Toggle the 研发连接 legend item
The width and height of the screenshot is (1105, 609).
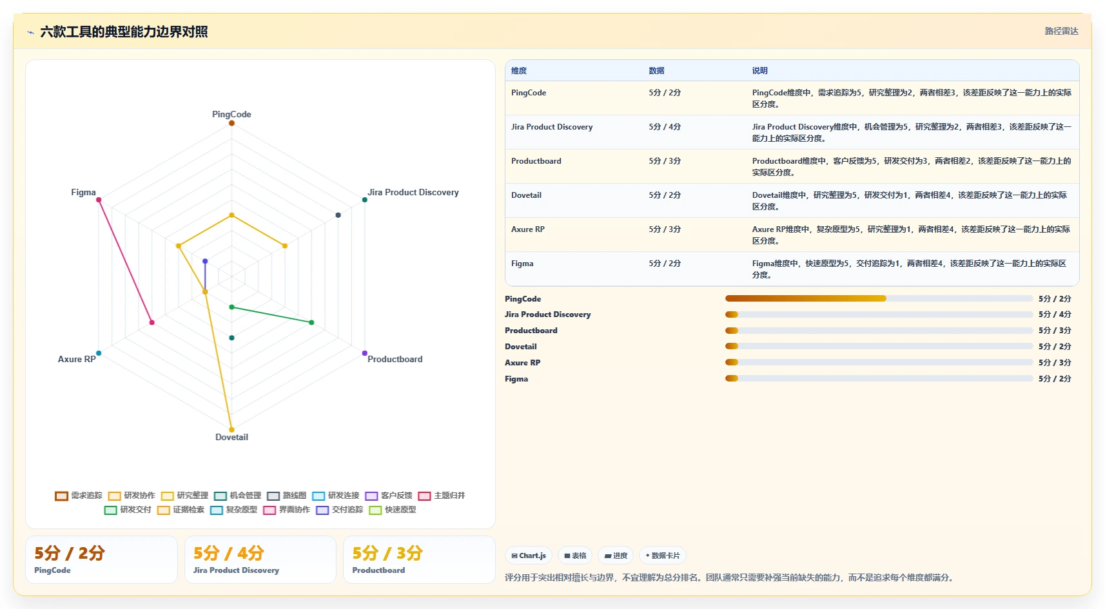pos(335,496)
